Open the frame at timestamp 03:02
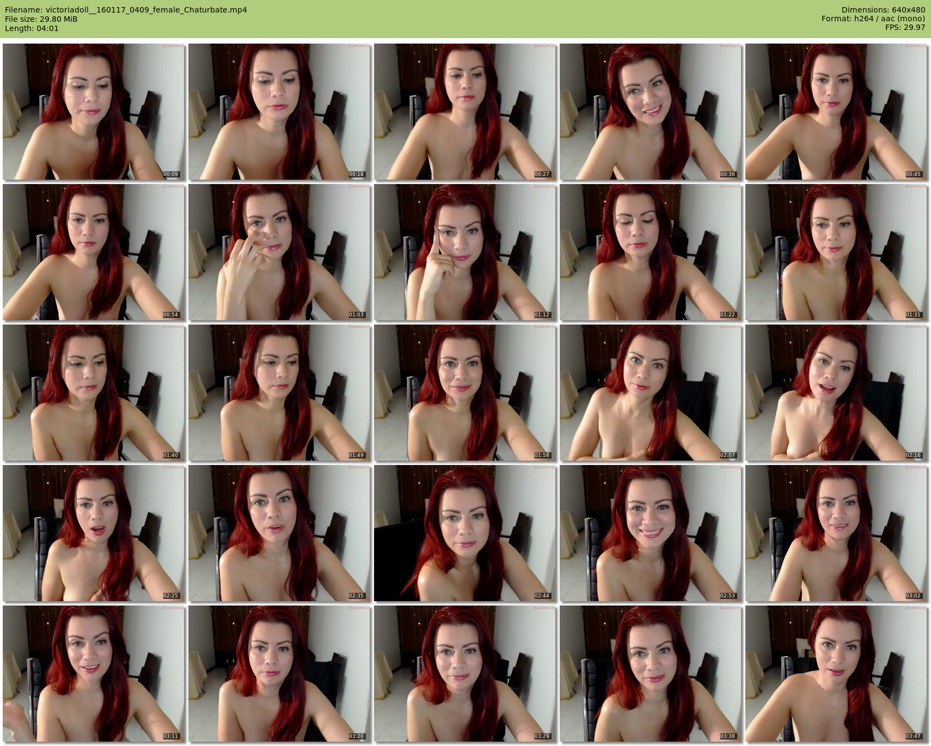Screen dimensions: 931x746 coord(836,533)
